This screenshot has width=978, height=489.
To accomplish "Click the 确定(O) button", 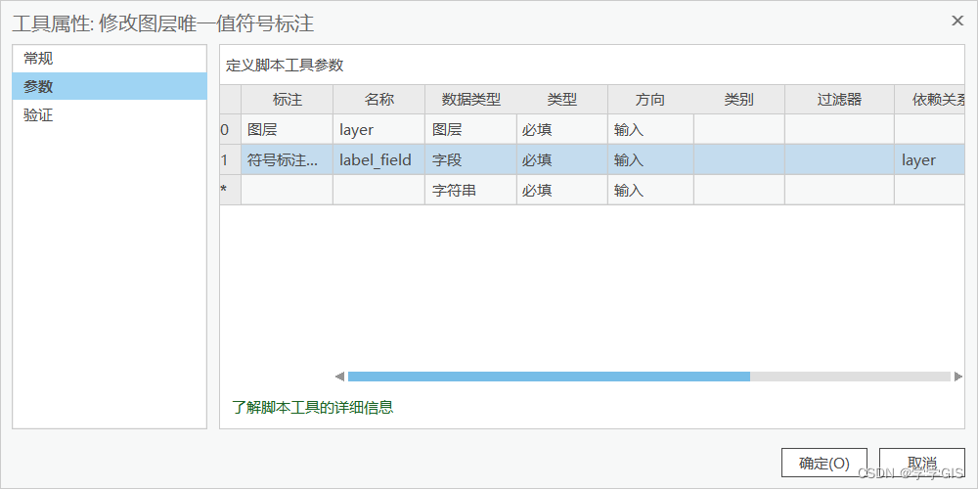I will 823,464.
